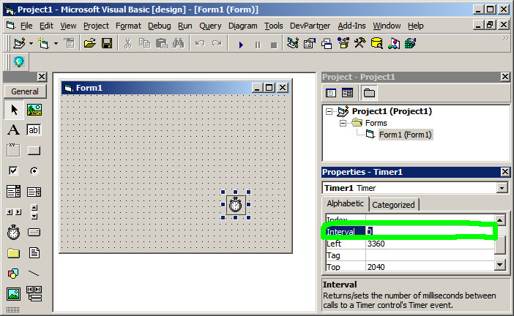Screen dimensions: 514x316
Task: Click the Start (run) toolbar button
Action: 241,44
